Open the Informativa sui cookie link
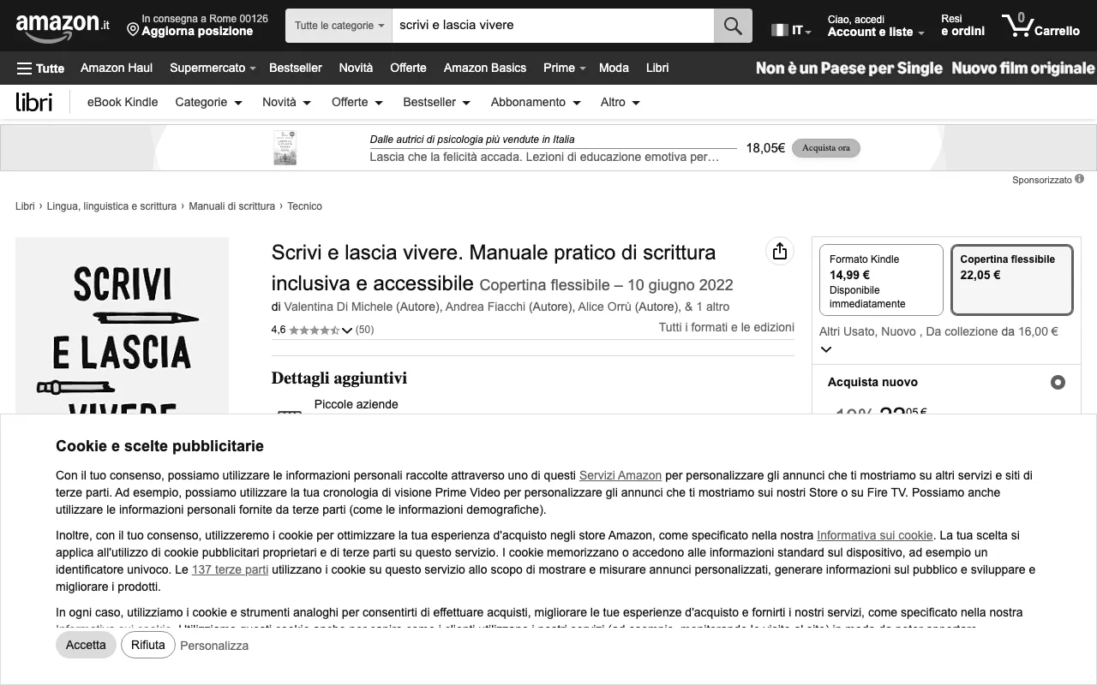The image size is (1097, 685). [874, 535]
